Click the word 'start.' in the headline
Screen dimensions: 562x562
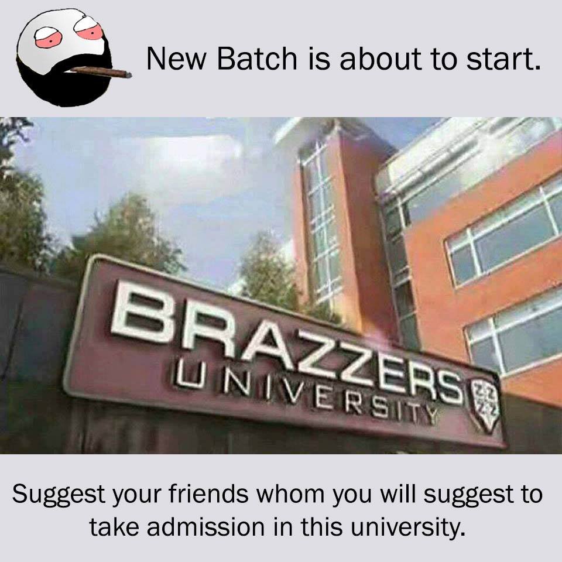503,59
